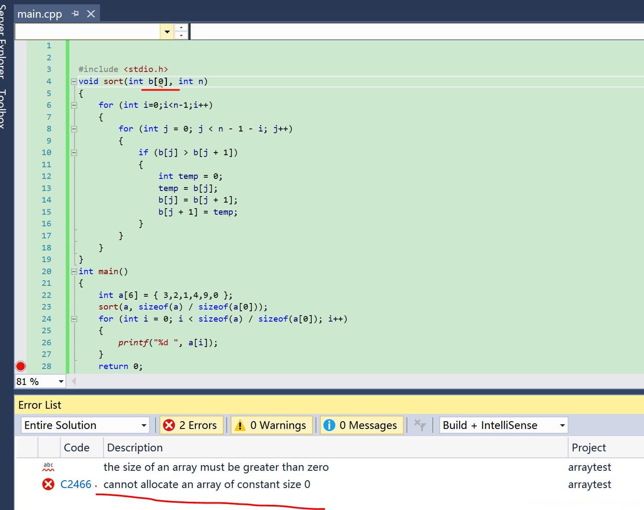Screen dimensions: 644x510
Task: Toggle the 0 Messages filter
Action: (362, 426)
